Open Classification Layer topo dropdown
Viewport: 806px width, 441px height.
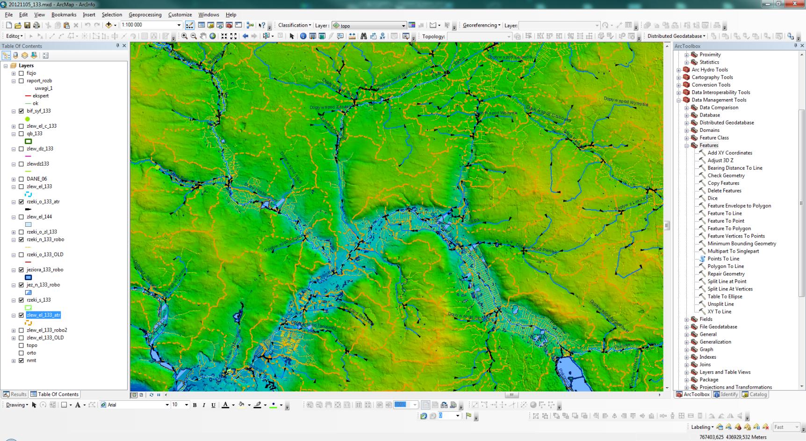[403, 26]
